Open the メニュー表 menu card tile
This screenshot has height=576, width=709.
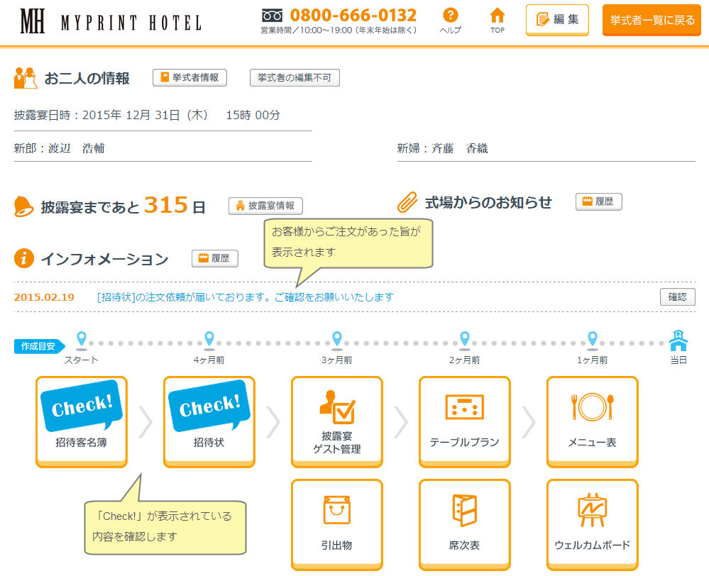pos(593,421)
